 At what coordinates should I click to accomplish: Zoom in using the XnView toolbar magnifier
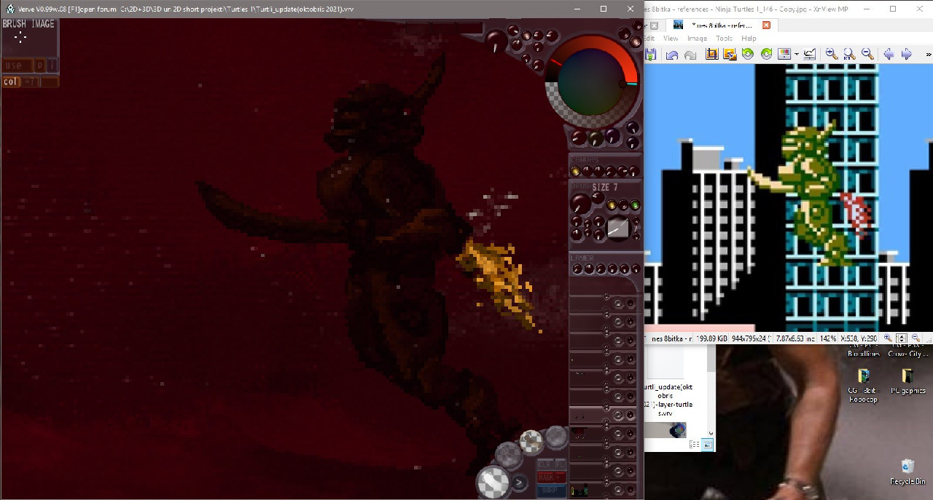[832, 54]
